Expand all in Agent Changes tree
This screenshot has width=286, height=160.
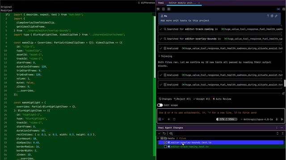click(x=278, y=133)
